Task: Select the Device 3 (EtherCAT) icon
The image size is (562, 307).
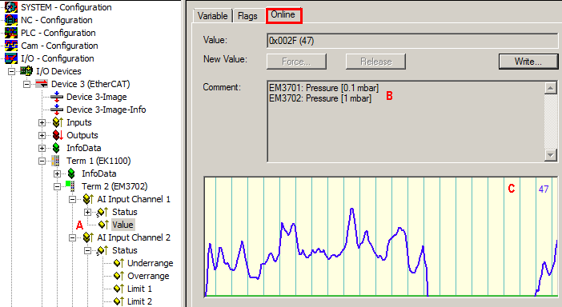Action: pos(42,84)
